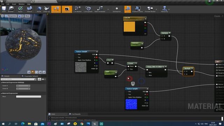Click the Const A value field
Viewport: 224px width, 126px height.
23,86
